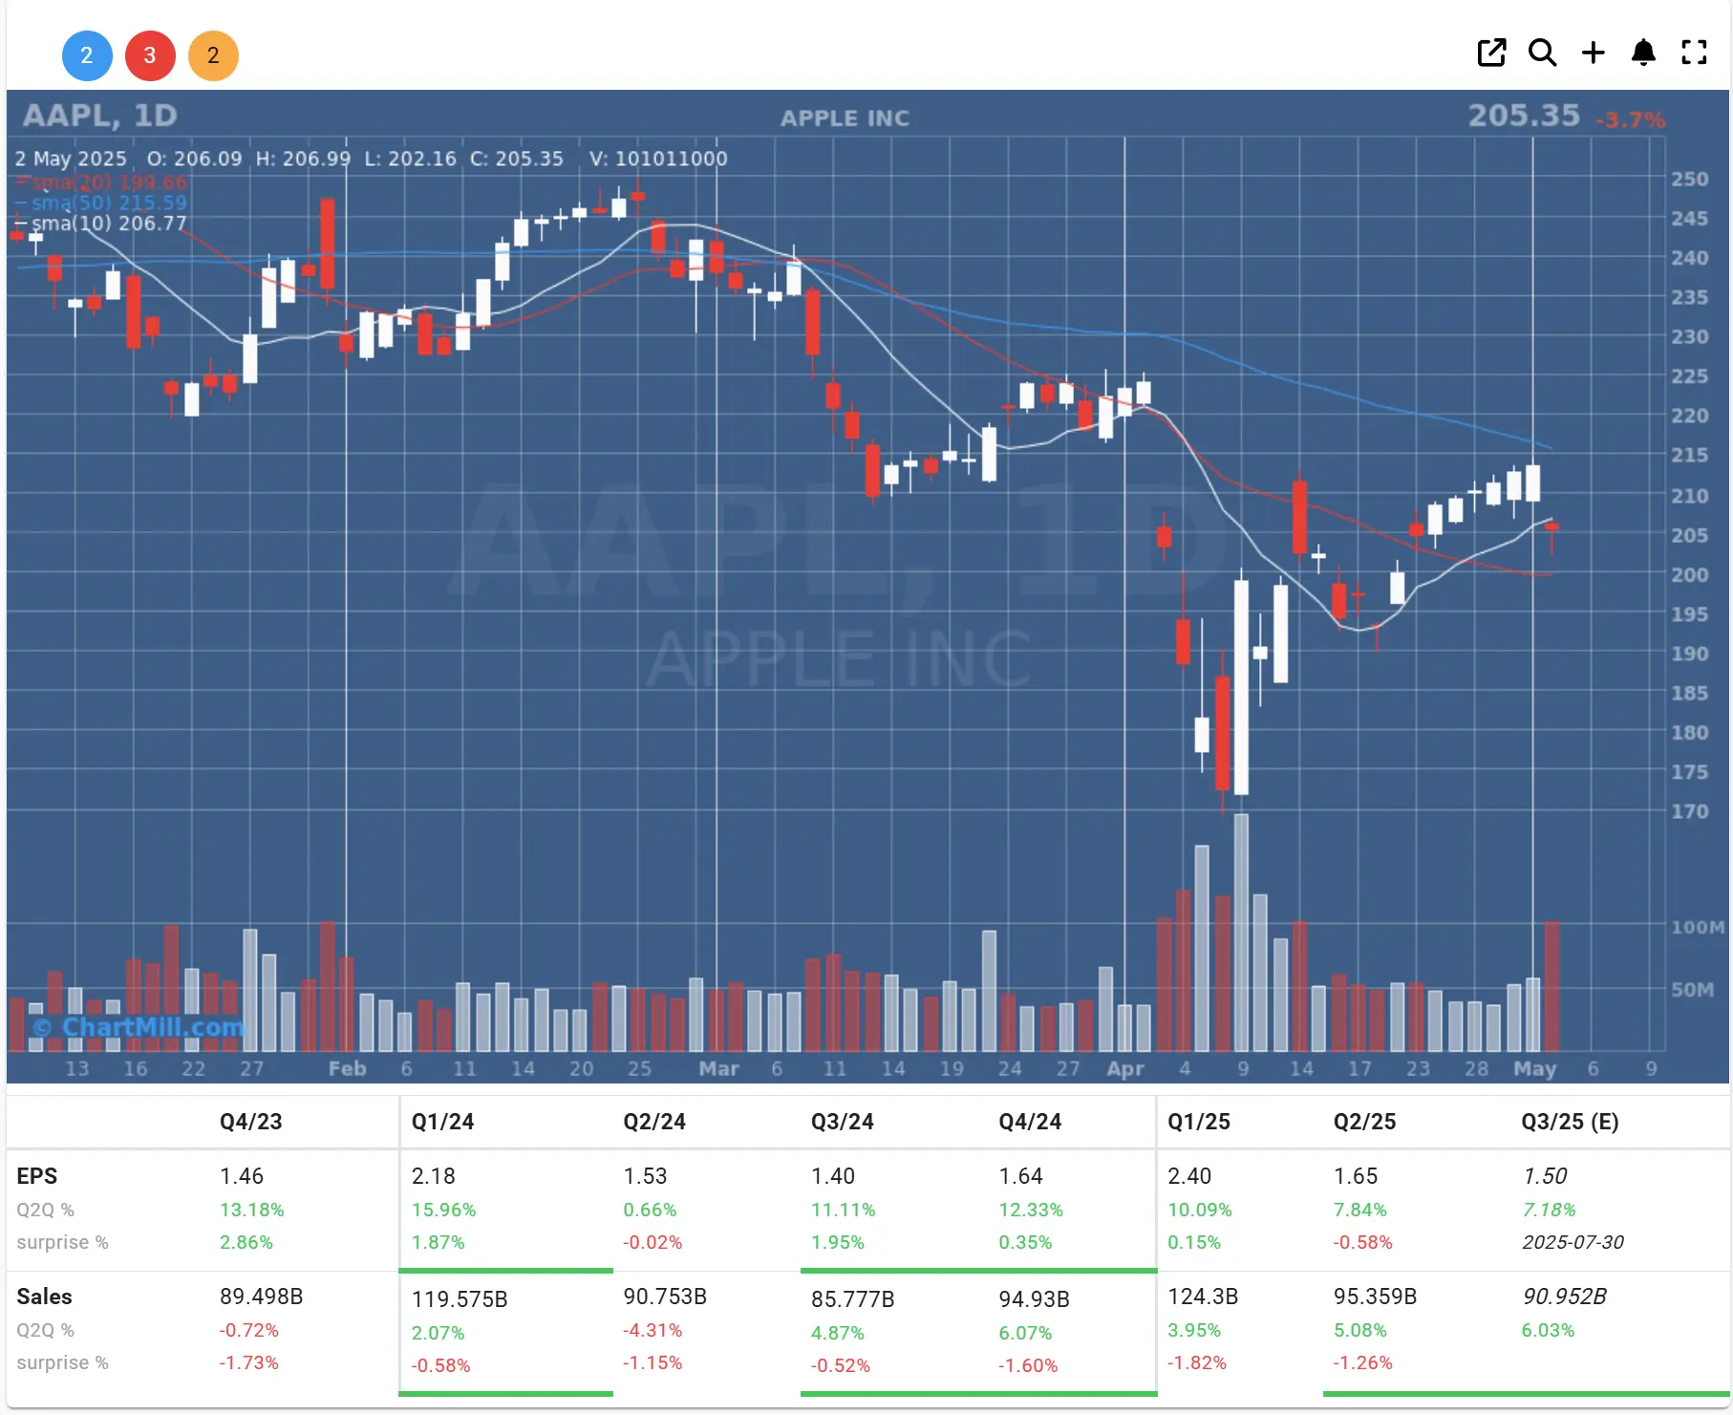Click Sales value 94.93B

pos(1034,1299)
